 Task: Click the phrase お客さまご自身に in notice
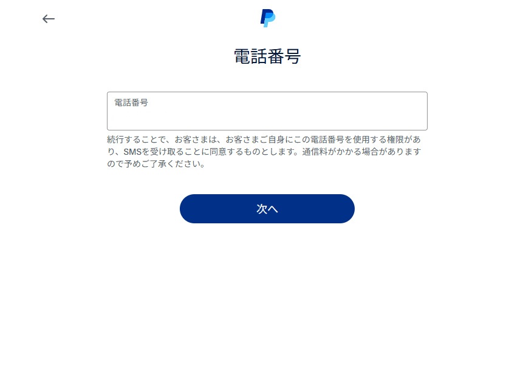[259, 140]
